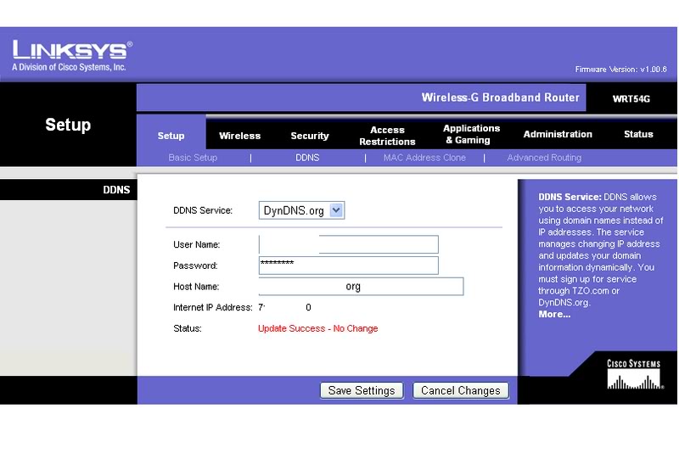Click the Linksys logo
This screenshot has height=453, width=679.
coord(72,50)
